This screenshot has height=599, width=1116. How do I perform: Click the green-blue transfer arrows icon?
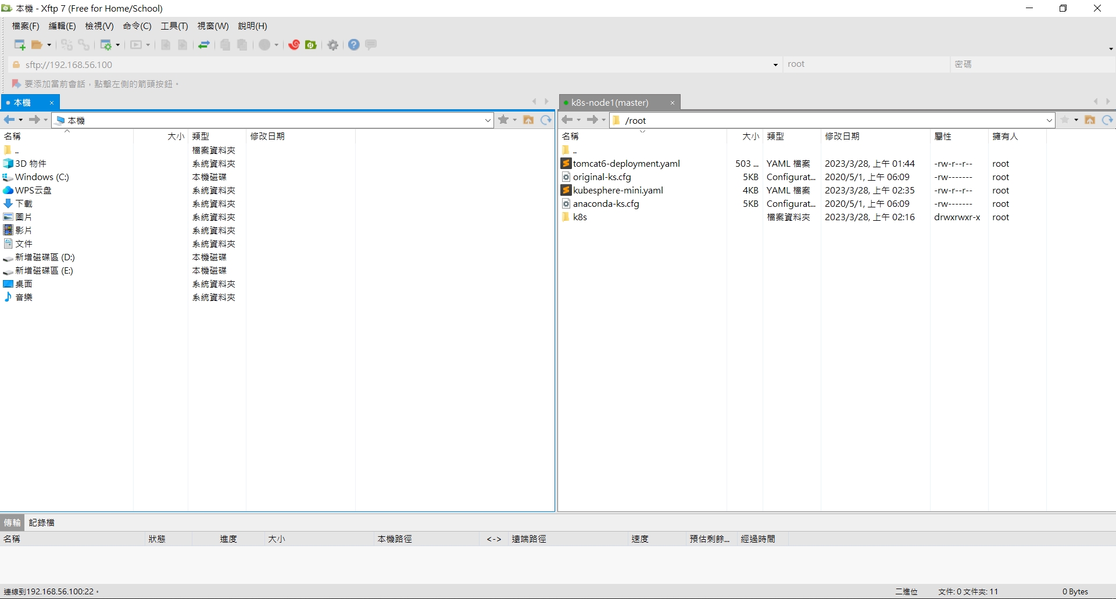204,45
